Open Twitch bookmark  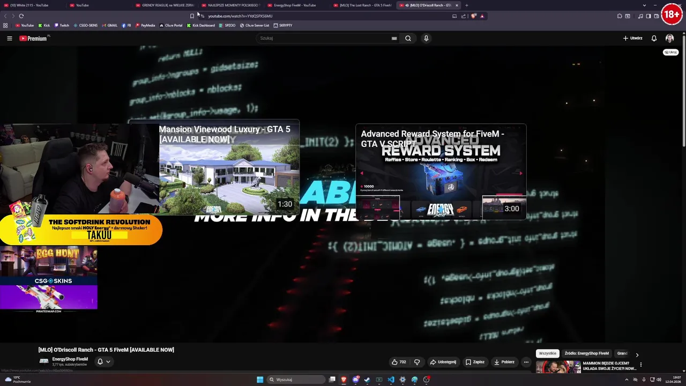coord(62,25)
